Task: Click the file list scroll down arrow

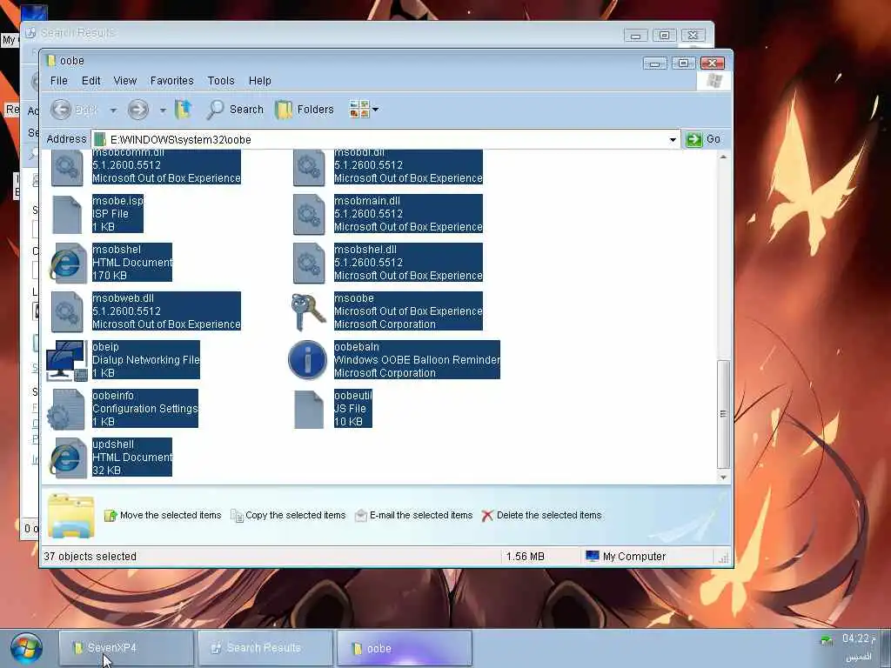Action: (x=723, y=478)
